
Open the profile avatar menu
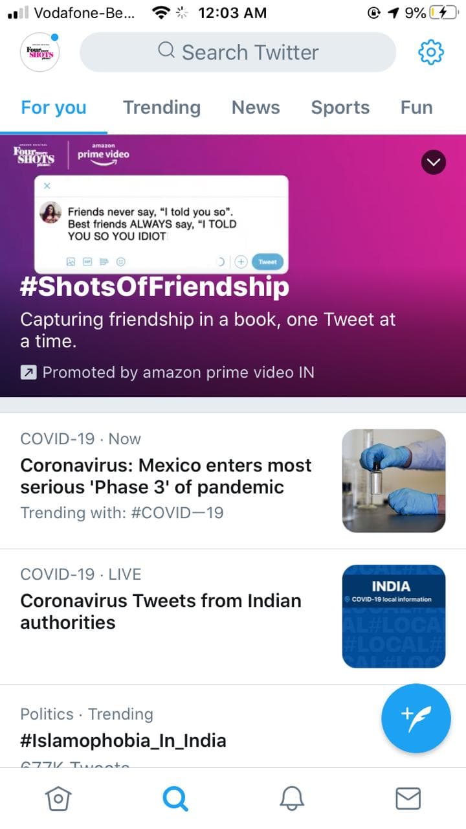click(x=39, y=53)
